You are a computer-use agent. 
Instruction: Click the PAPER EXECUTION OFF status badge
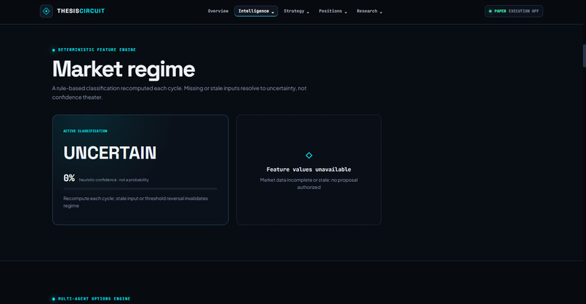click(x=514, y=11)
